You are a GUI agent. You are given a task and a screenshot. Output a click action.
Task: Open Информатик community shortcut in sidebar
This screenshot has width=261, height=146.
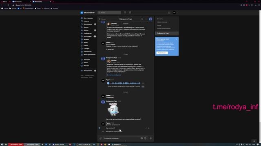point(88,71)
